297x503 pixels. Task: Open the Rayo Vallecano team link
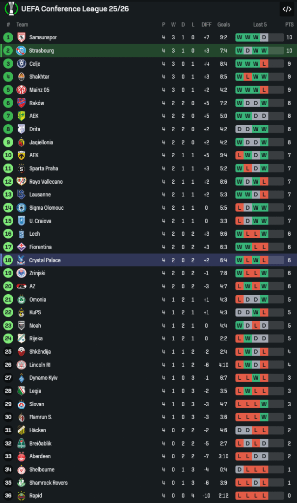point(46,182)
